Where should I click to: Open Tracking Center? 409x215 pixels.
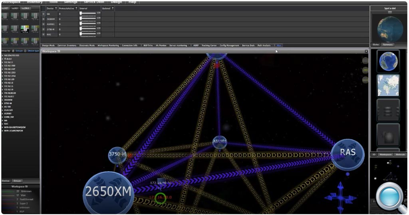point(209,45)
